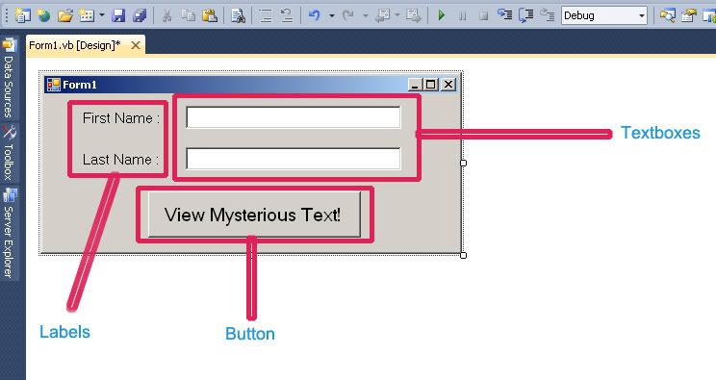The width and height of the screenshot is (716, 380).
Task: Select the Form1.vb [Design] tab
Action: coord(75,45)
